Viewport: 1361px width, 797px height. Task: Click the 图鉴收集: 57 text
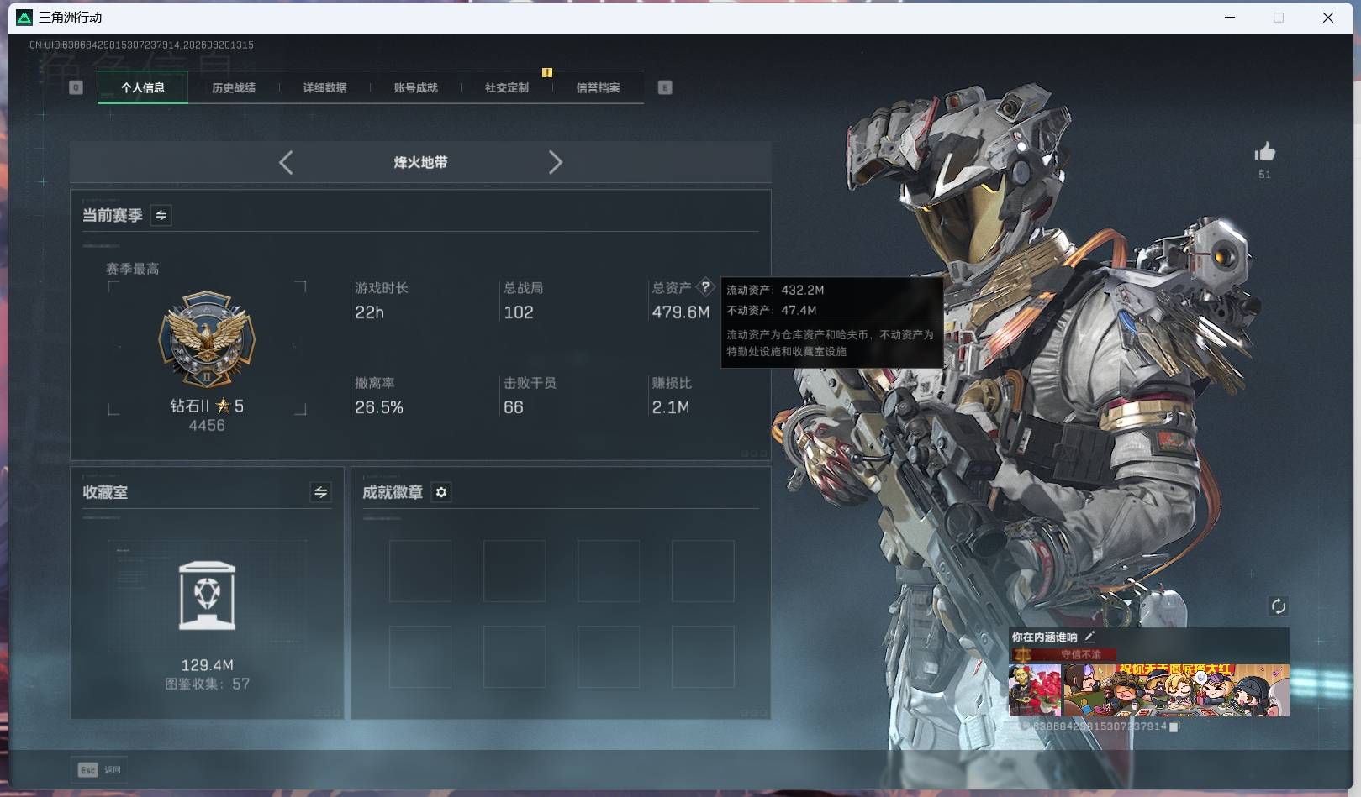(207, 684)
